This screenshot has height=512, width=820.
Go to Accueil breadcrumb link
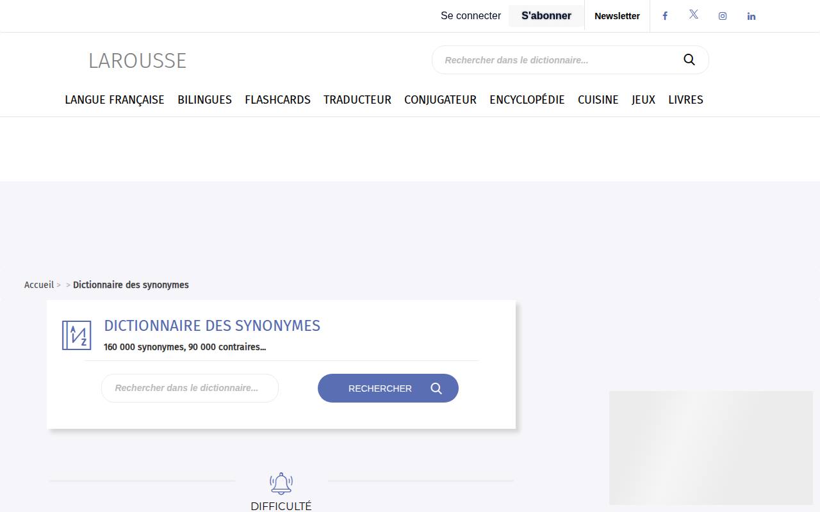pos(39,285)
